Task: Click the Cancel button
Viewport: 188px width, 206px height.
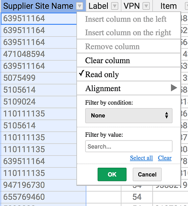Action: tap(147, 174)
